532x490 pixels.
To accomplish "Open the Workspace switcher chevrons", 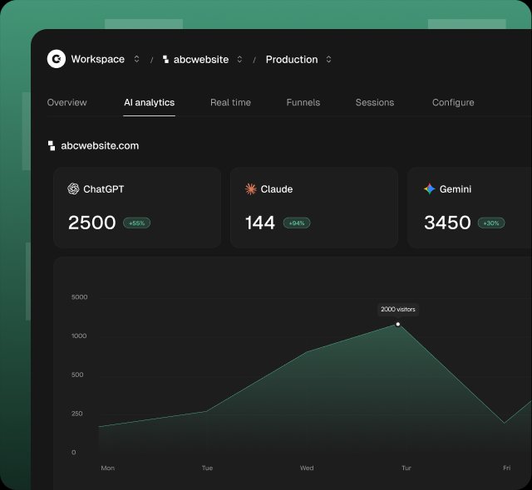I will point(136,59).
